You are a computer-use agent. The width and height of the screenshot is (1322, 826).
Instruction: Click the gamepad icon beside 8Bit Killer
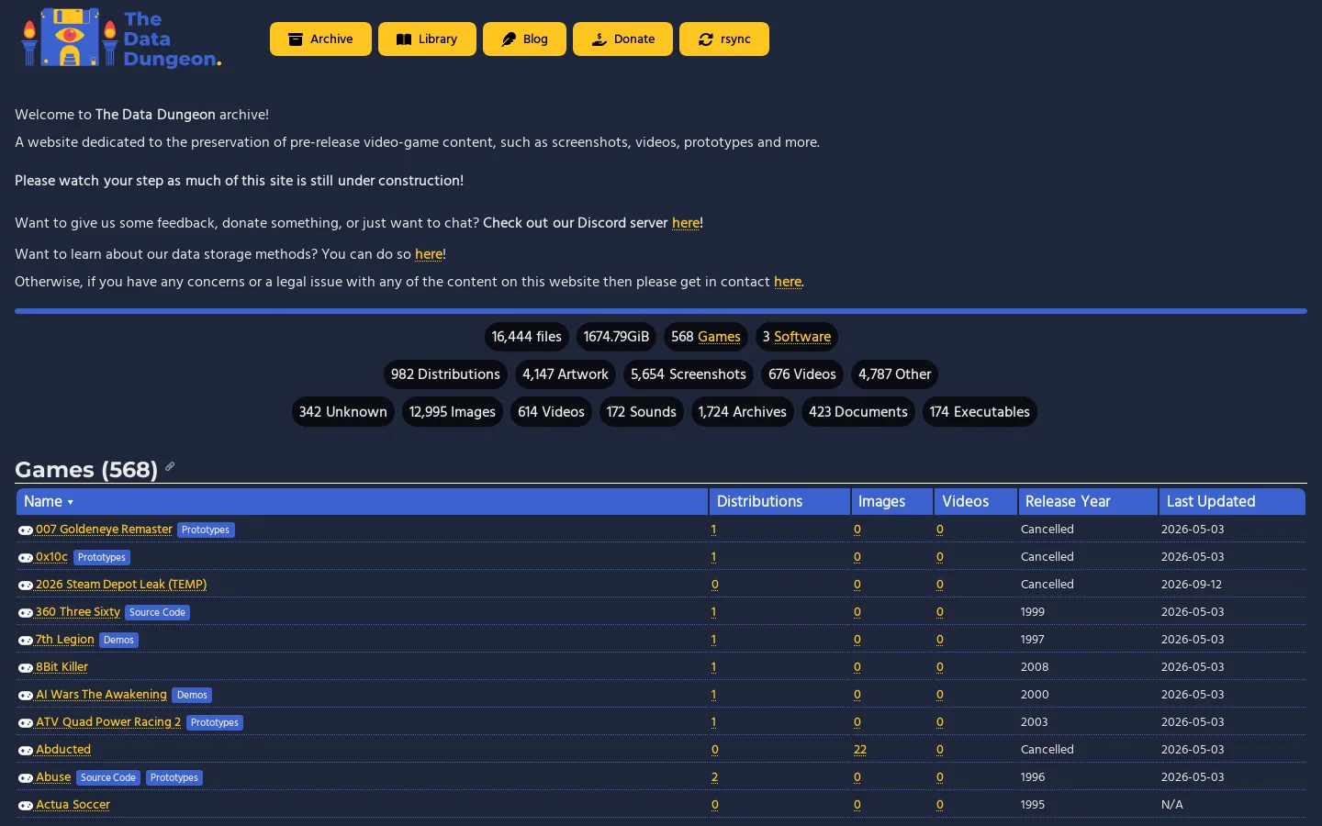[x=26, y=668]
